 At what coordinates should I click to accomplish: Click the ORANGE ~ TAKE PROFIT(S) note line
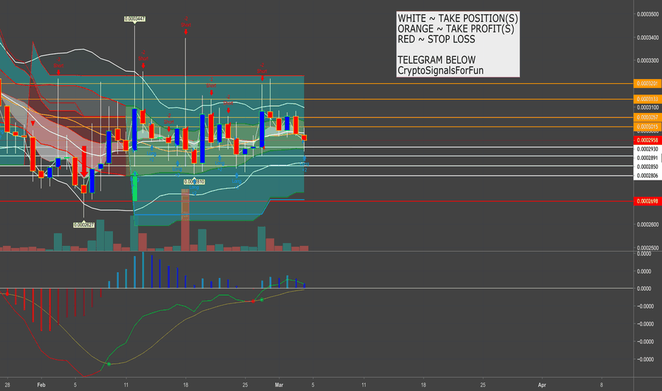(456, 29)
